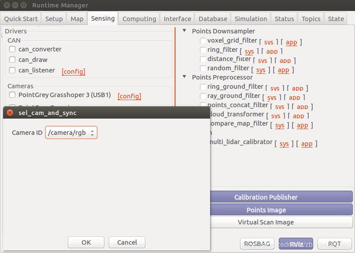Open the Interface tab
The image size is (355, 253).
[177, 18]
